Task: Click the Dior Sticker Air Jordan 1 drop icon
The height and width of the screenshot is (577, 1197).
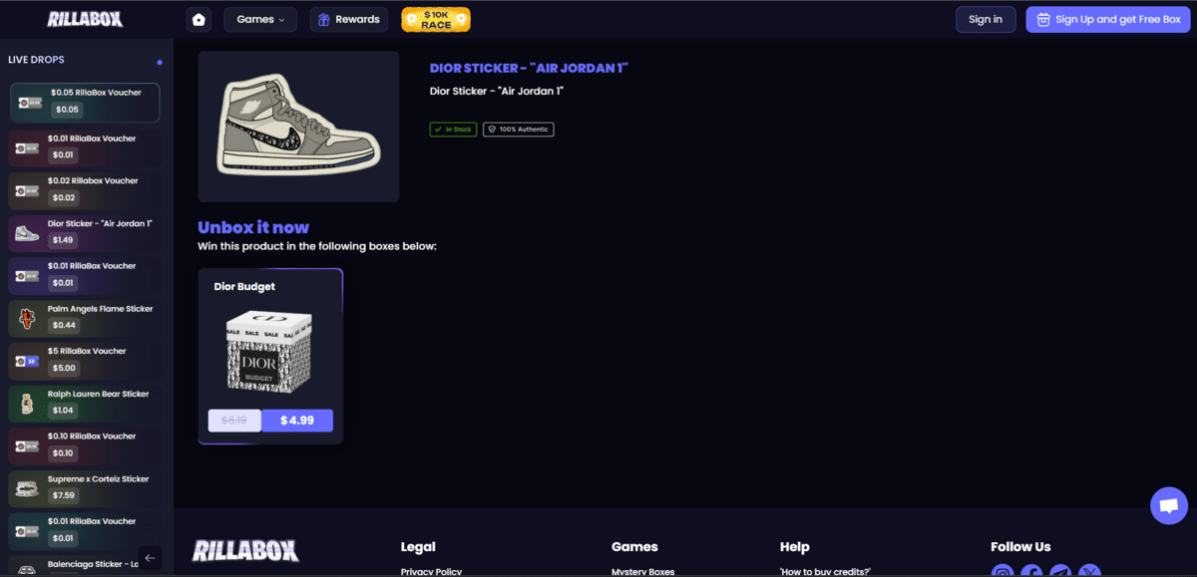Action: (28, 233)
